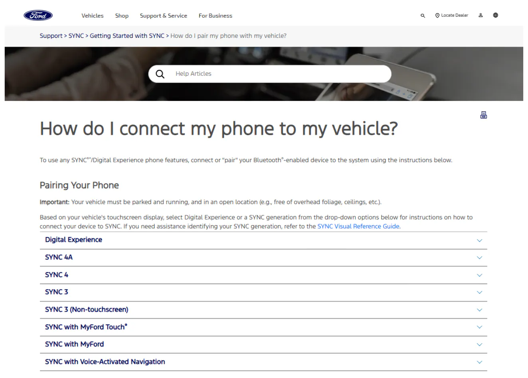Click the Ford logo
The image size is (528, 378).
point(38,16)
